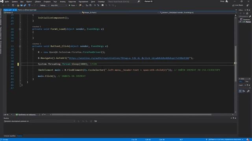This screenshot has width=252, height=141.
Task: Open the winline.ru registration URL link
Action: pos(129,58)
